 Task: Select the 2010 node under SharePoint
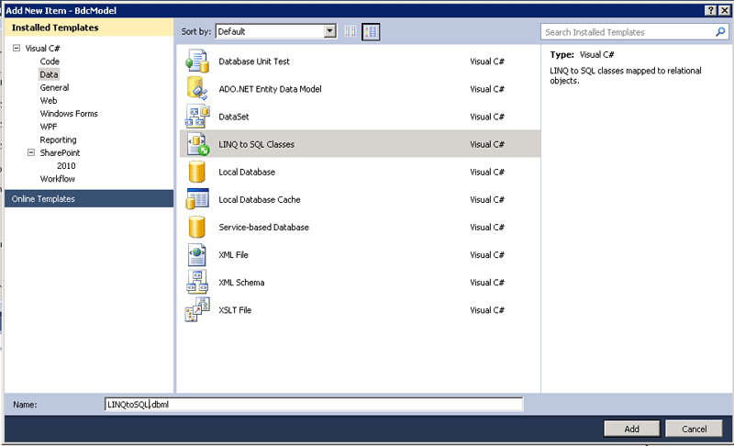coord(66,166)
